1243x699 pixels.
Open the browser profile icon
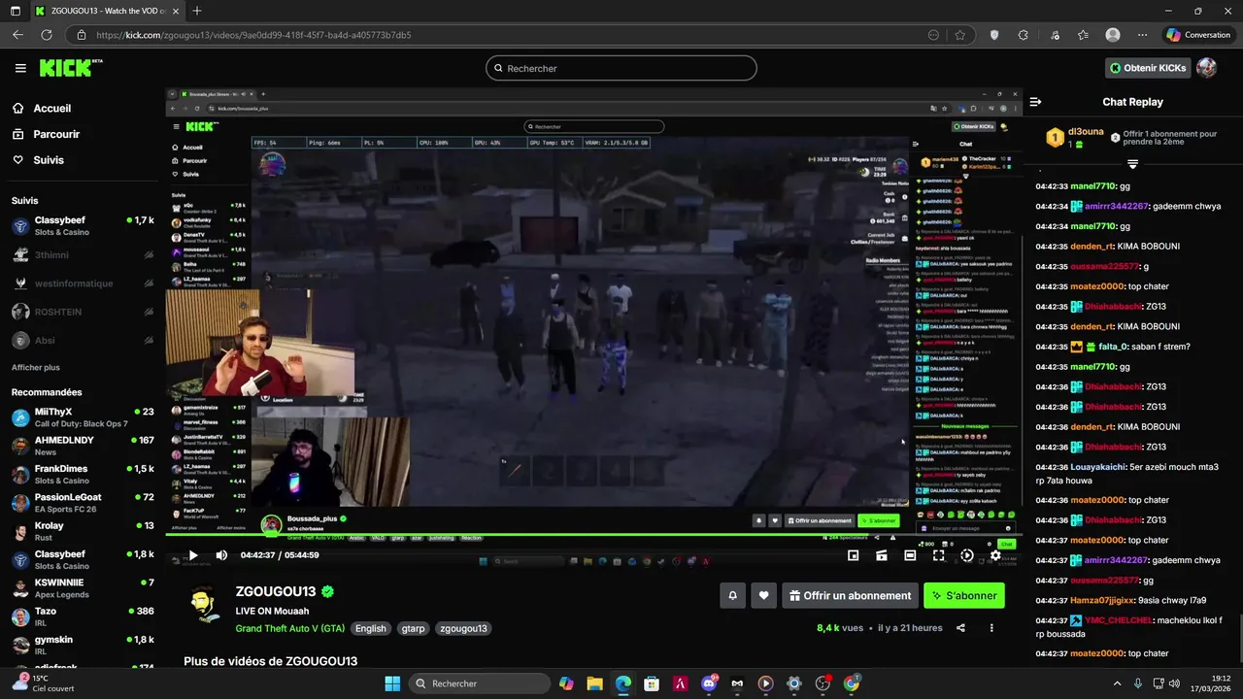(x=1113, y=35)
